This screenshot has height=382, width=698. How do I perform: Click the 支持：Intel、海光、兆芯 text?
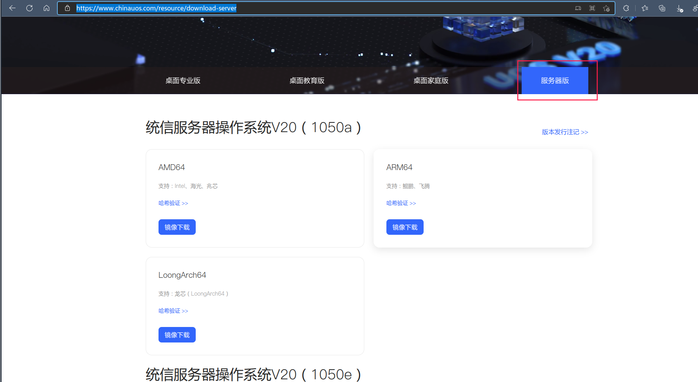(x=188, y=186)
